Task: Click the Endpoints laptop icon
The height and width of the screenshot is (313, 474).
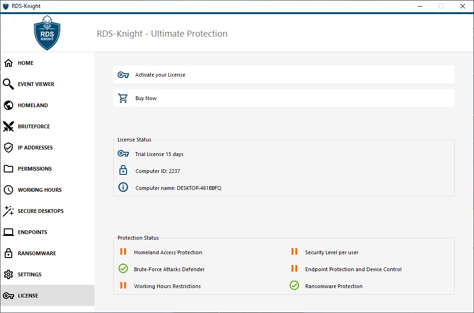Action: coord(8,232)
